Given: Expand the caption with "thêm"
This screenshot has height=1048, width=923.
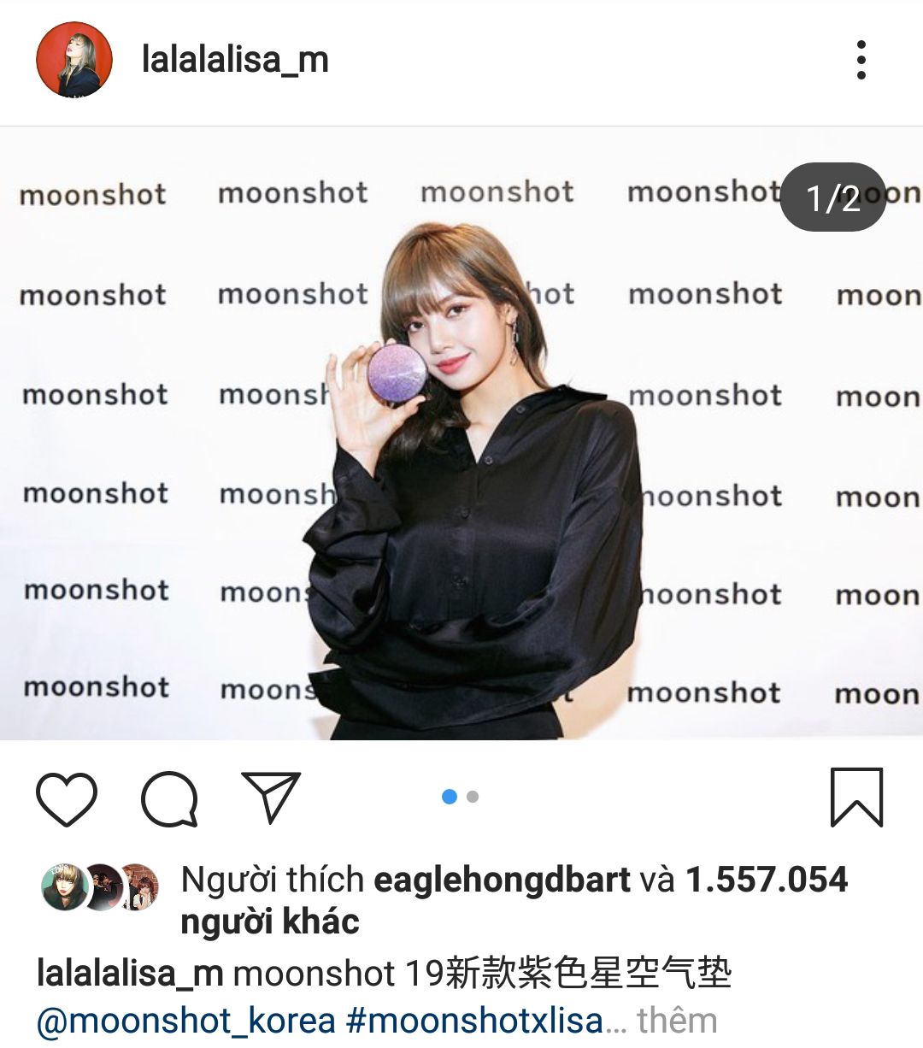Looking at the screenshot, I should pyautogui.click(x=677, y=1021).
